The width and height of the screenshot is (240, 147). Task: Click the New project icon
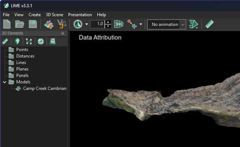(7, 24)
